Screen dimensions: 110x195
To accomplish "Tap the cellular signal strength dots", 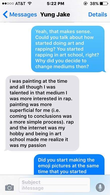I will [x=7, y=4].
